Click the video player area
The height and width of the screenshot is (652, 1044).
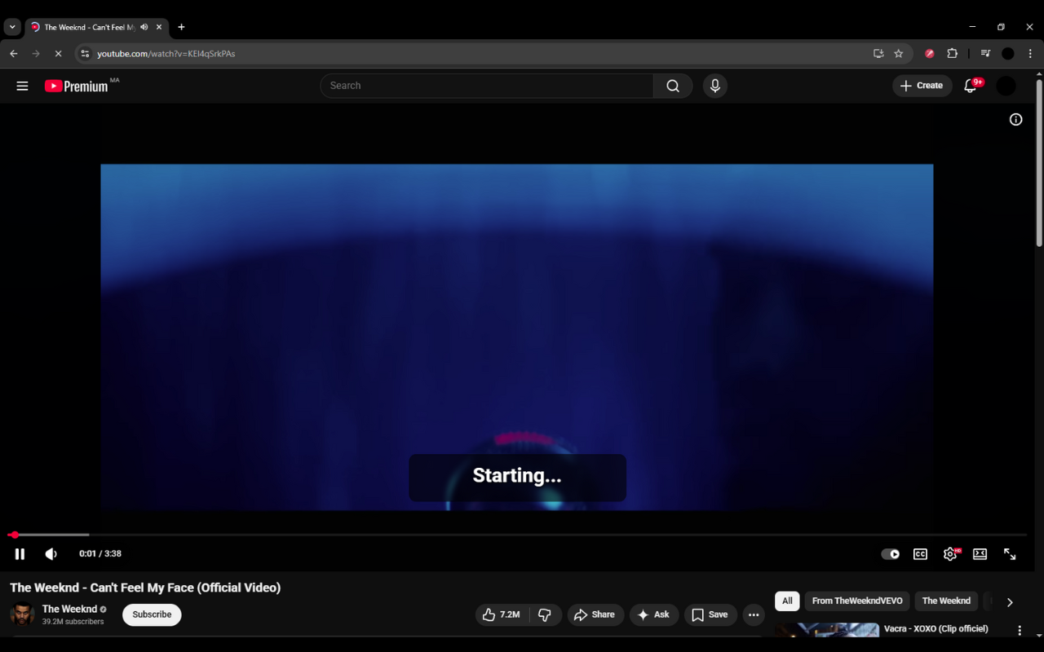[x=517, y=337]
